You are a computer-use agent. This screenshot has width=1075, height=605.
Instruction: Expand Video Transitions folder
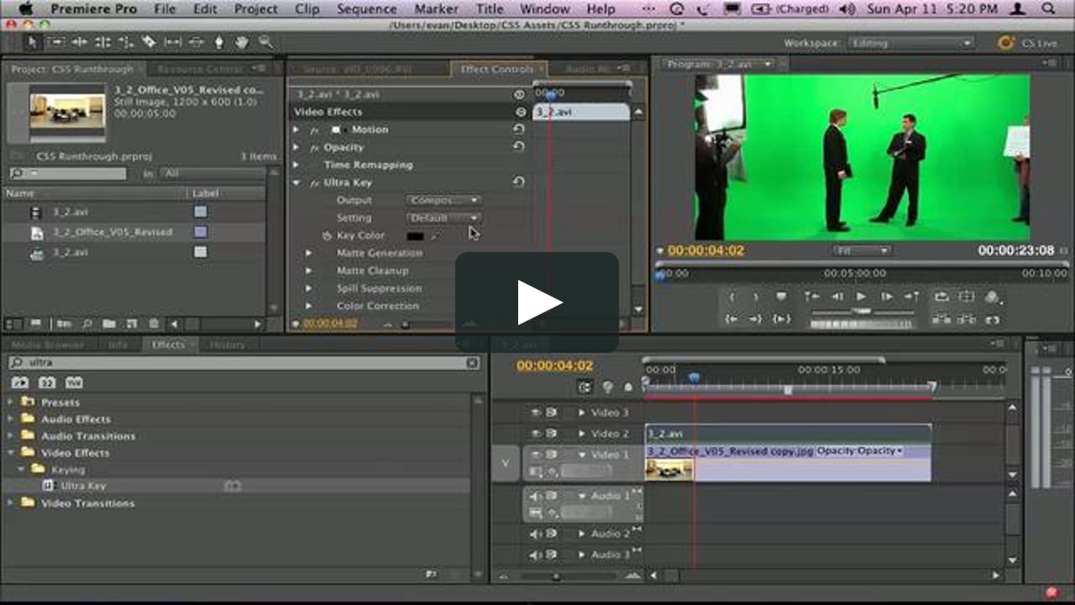click(11, 502)
